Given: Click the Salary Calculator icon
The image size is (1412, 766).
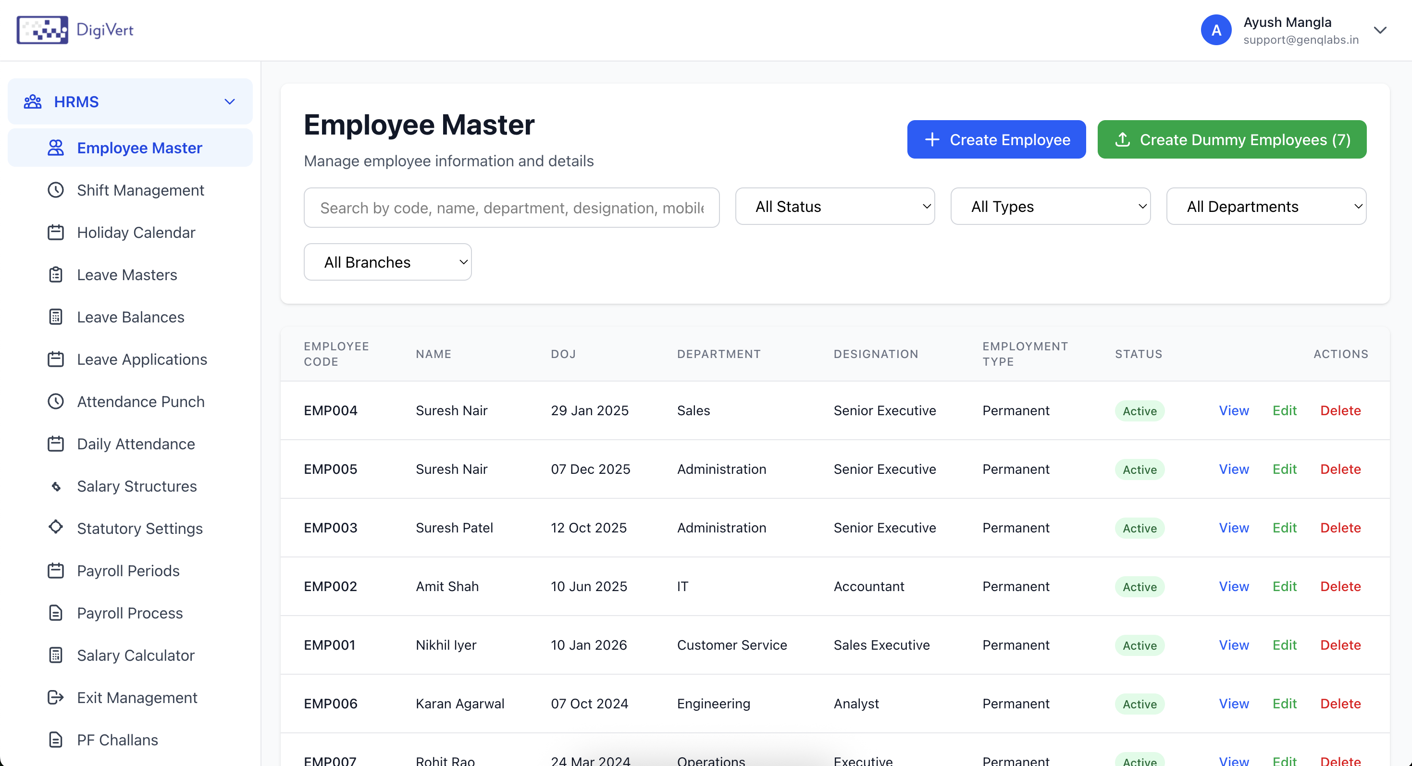Looking at the screenshot, I should pos(55,655).
